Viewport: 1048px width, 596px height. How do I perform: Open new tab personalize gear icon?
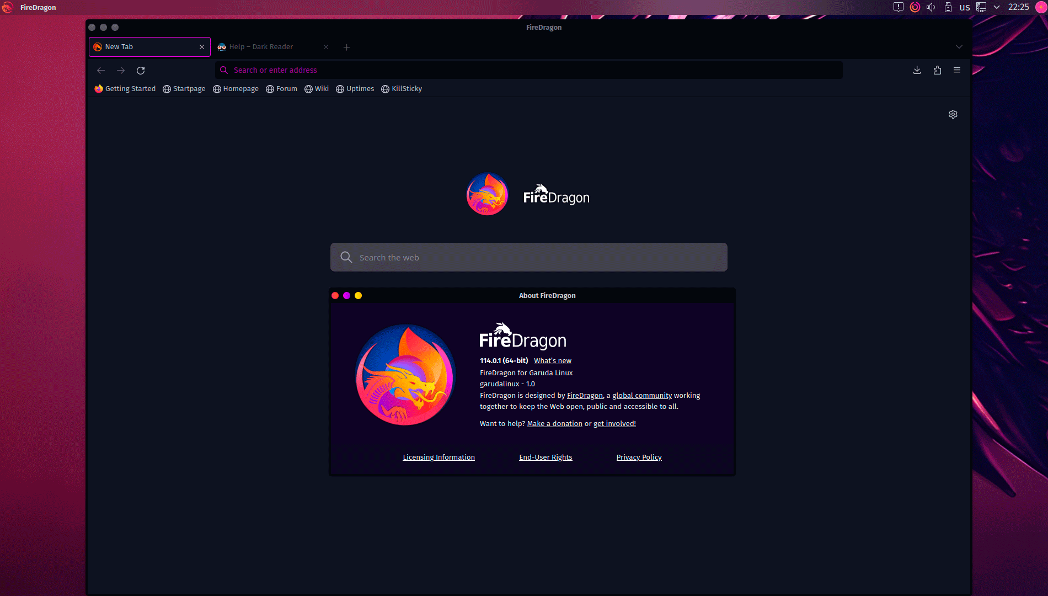pyautogui.click(x=953, y=114)
